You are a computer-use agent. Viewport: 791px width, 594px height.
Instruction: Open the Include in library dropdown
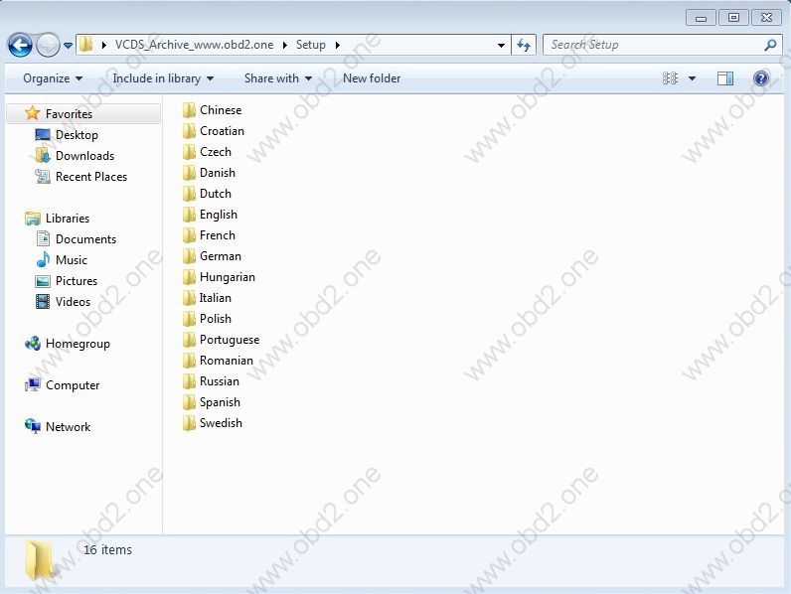click(162, 78)
